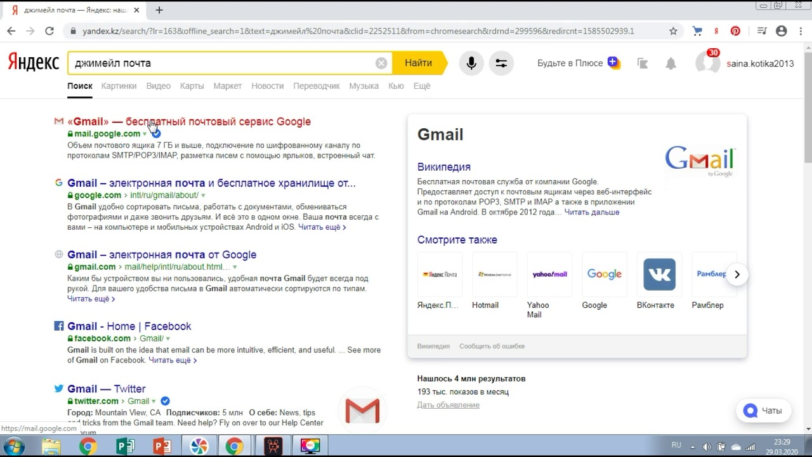Open the media control playlist icon
Screen dimensions: 812x457
[763, 30]
